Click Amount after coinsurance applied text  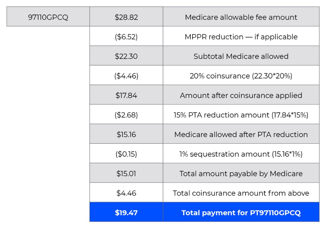click(x=241, y=96)
